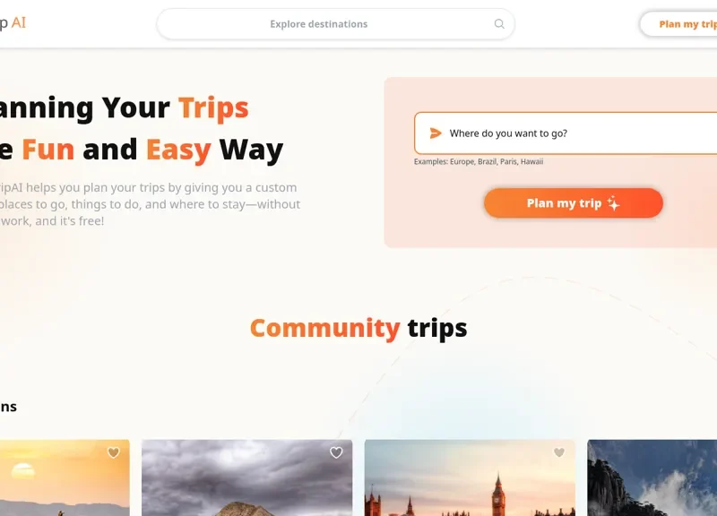Click the heart icon on the sunset trip card
The height and width of the screenshot is (516, 717).
113,453
